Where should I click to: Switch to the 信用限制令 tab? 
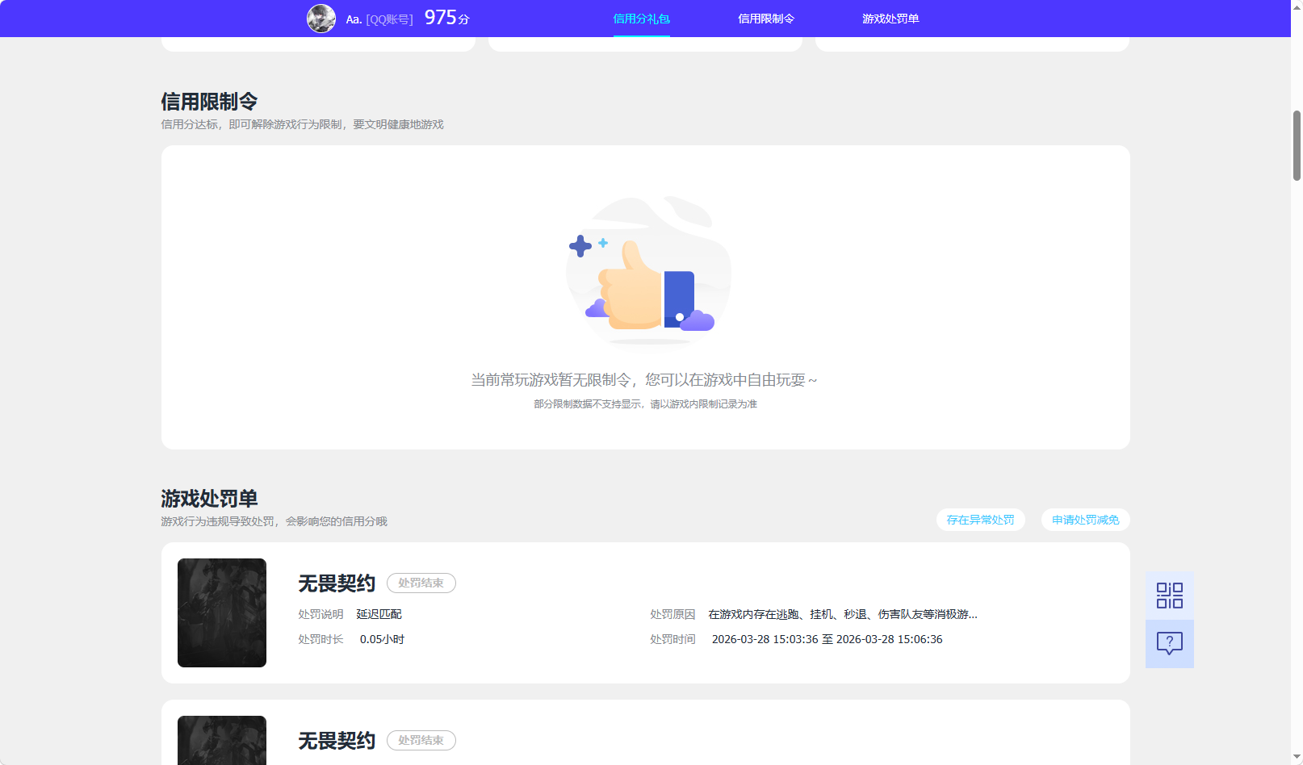(x=765, y=18)
